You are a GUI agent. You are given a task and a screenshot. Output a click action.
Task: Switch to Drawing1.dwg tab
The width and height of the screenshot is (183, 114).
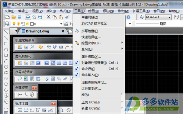pos(37,31)
